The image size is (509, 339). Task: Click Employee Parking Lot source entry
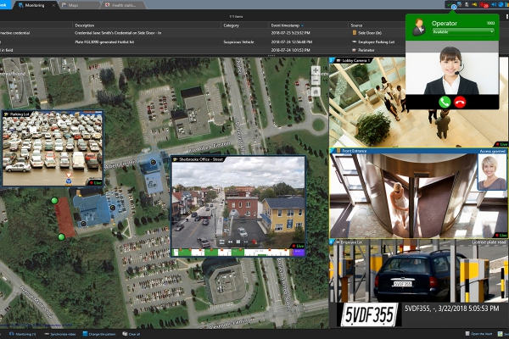pos(373,42)
